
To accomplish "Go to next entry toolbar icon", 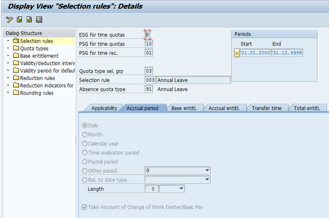I will pos(29,19).
